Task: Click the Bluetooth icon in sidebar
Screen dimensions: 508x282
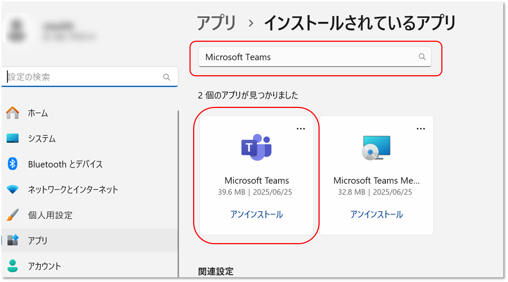Action: tap(13, 164)
